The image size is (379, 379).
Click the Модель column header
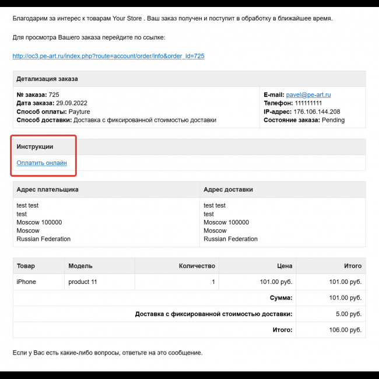[x=80, y=266]
